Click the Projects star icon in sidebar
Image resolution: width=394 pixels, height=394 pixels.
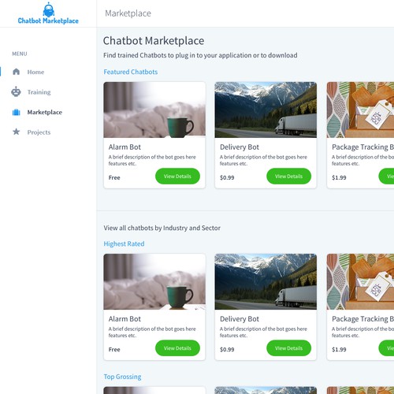pyautogui.click(x=17, y=132)
